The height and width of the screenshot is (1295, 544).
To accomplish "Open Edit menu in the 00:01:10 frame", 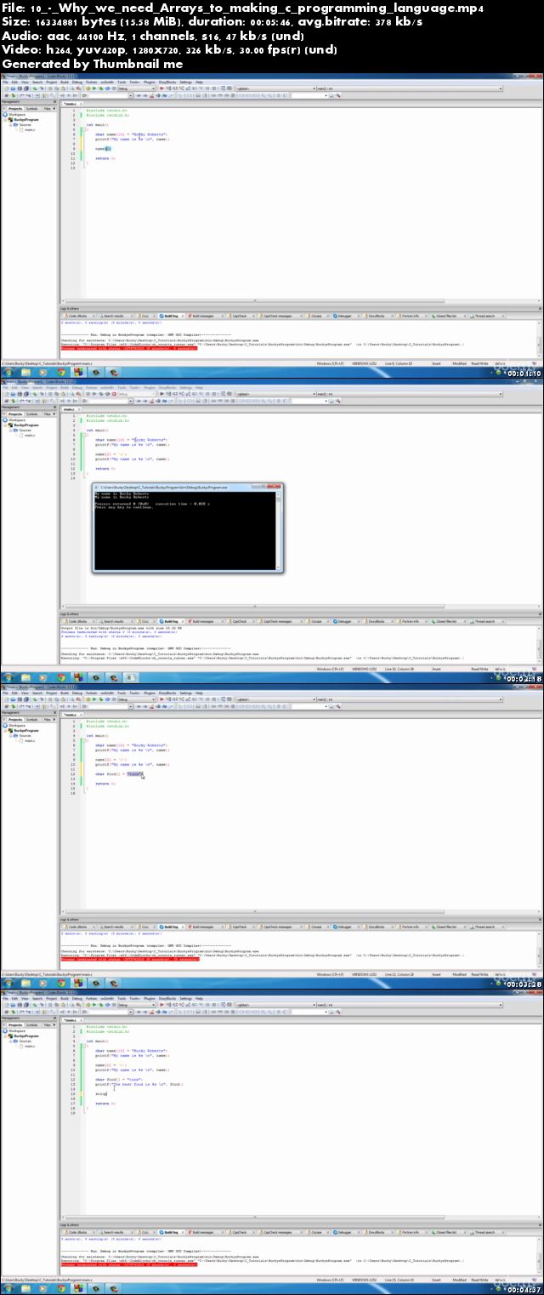I will (x=14, y=82).
